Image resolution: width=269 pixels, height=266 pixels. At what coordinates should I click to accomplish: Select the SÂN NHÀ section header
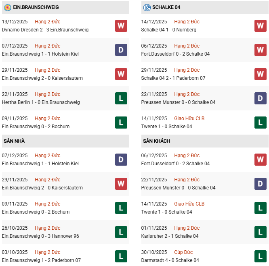15,141
